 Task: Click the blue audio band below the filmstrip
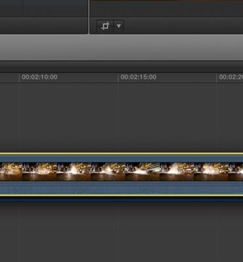pos(121,188)
